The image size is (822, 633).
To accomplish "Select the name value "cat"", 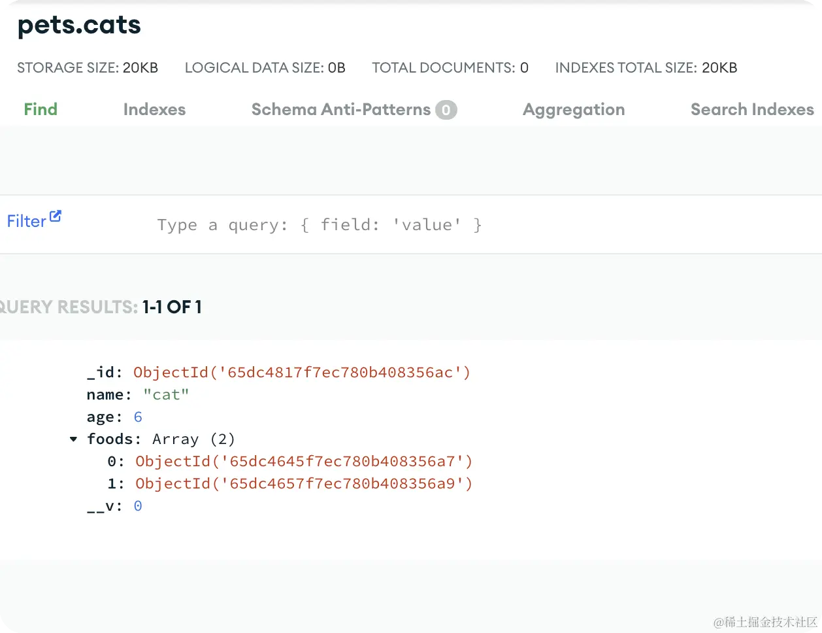I will coord(166,395).
